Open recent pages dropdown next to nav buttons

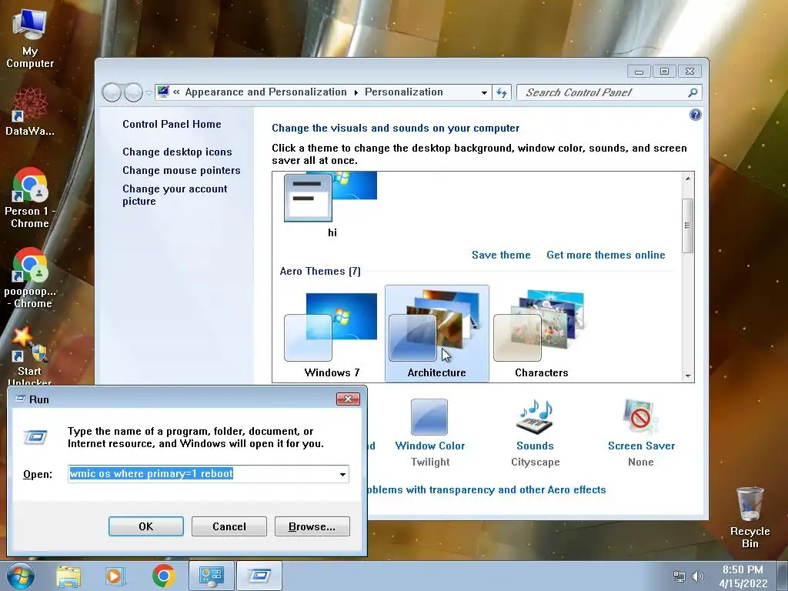pos(149,93)
